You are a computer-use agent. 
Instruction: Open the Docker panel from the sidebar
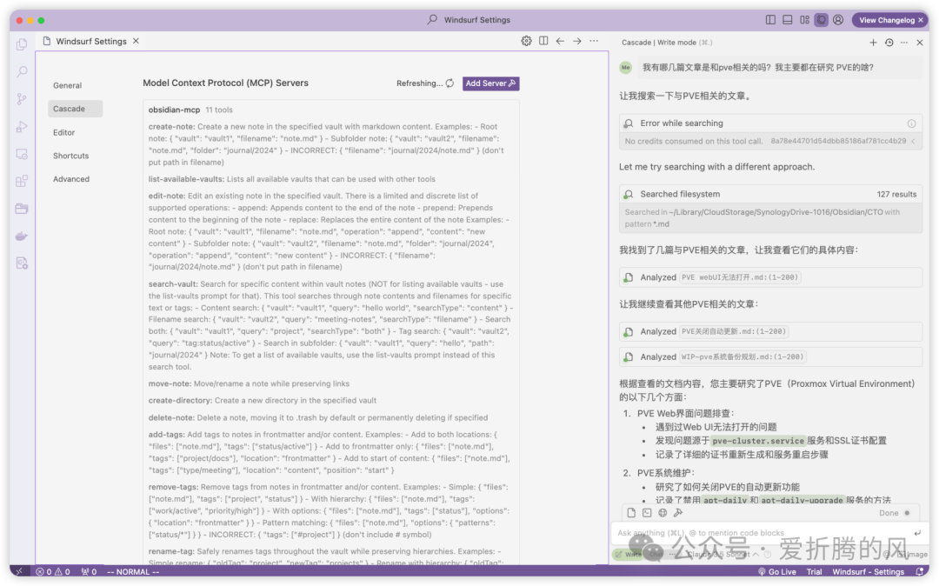pos(22,235)
